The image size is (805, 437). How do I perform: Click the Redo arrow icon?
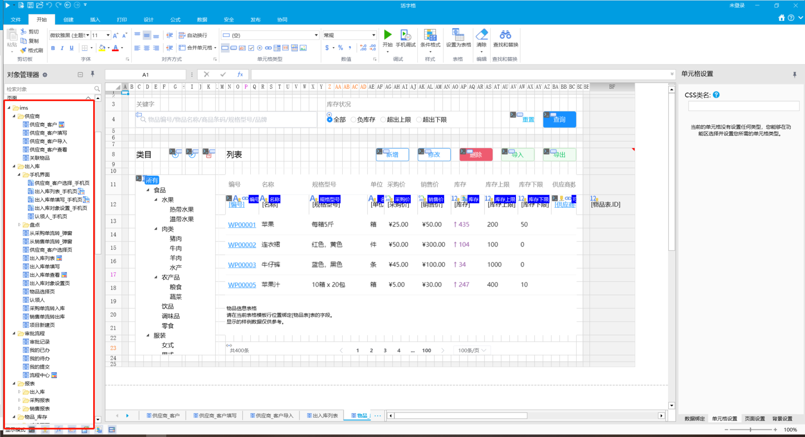pos(58,5)
